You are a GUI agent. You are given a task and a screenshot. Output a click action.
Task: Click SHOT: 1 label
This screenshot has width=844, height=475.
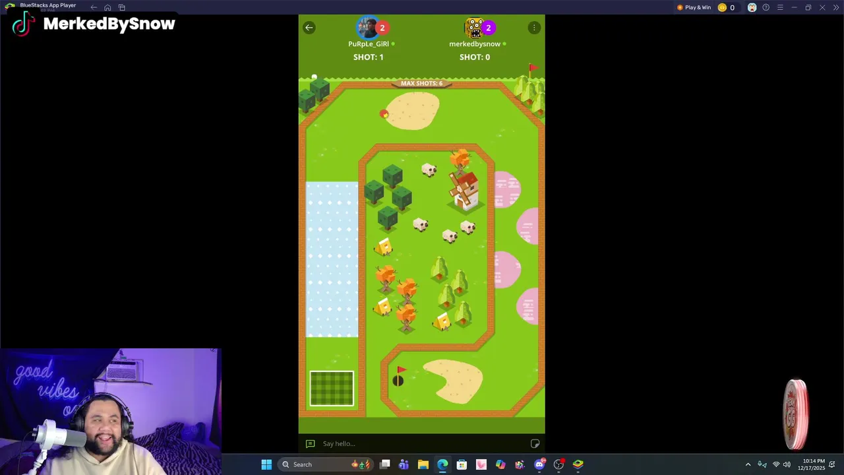368,57
